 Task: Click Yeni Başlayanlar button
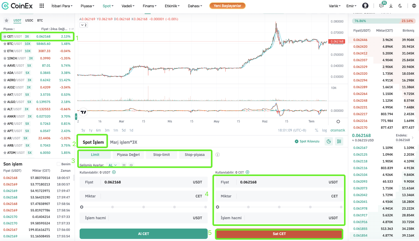point(227,6)
